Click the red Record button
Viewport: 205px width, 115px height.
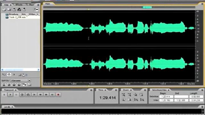[x=58, y=95]
